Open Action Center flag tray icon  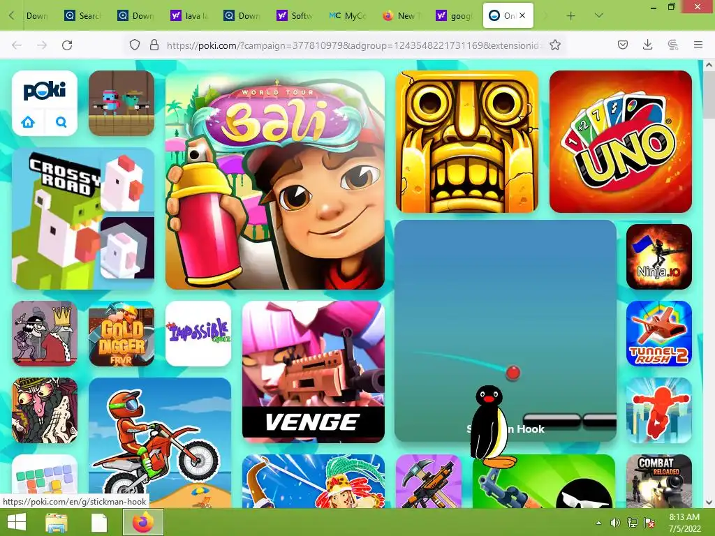click(649, 523)
